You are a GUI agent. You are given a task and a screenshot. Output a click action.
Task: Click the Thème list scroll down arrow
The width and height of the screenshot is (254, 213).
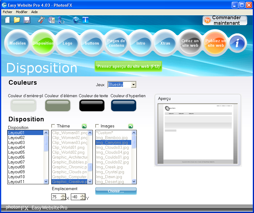click(x=90, y=182)
